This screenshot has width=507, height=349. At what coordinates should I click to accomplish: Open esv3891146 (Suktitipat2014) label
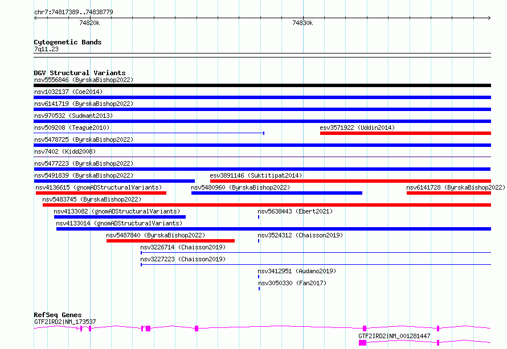[256, 175]
